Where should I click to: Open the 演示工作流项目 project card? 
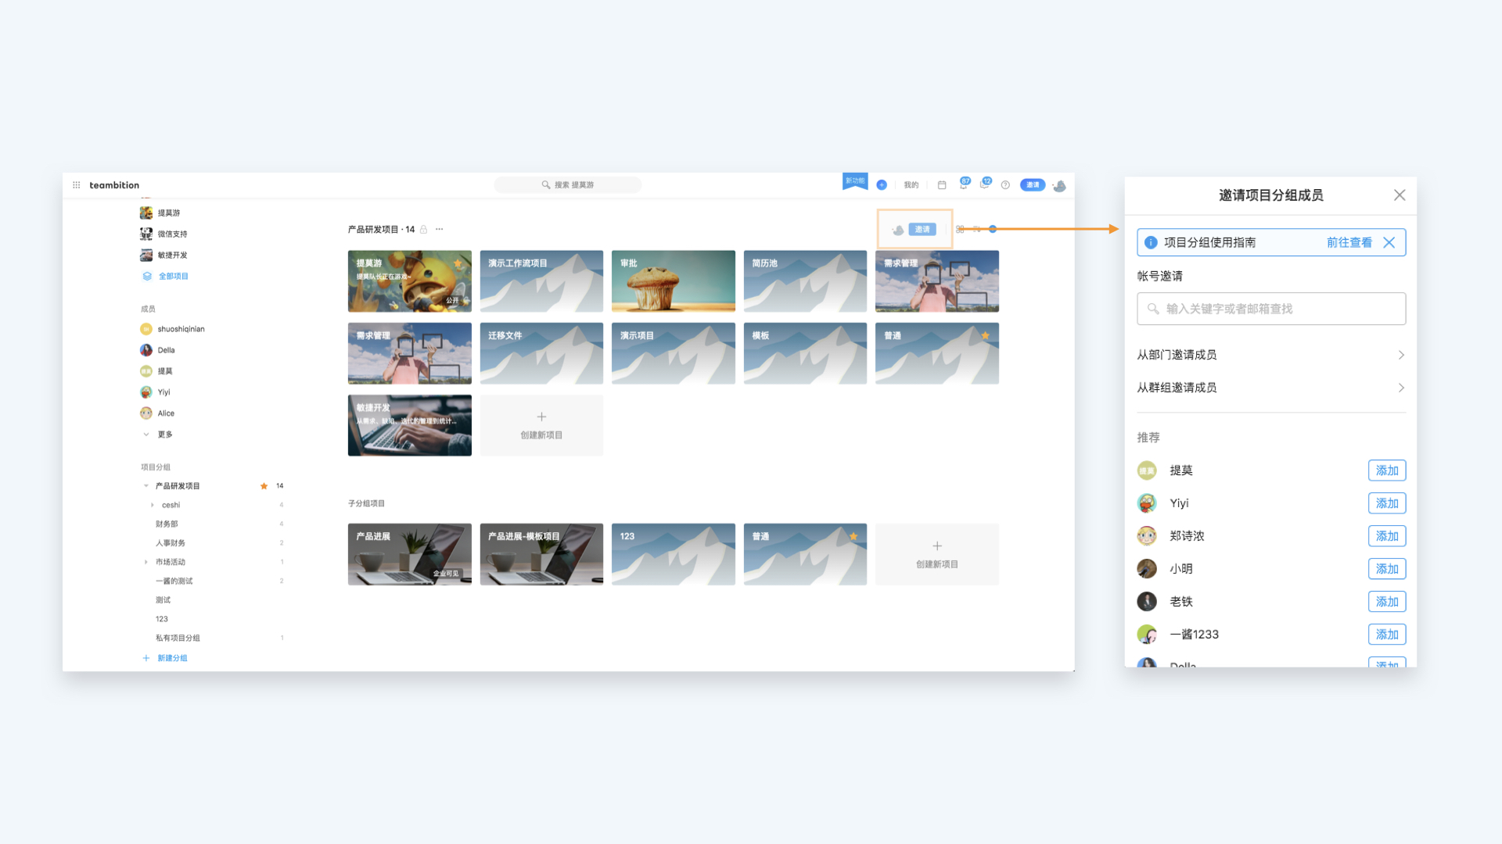click(541, 281)
